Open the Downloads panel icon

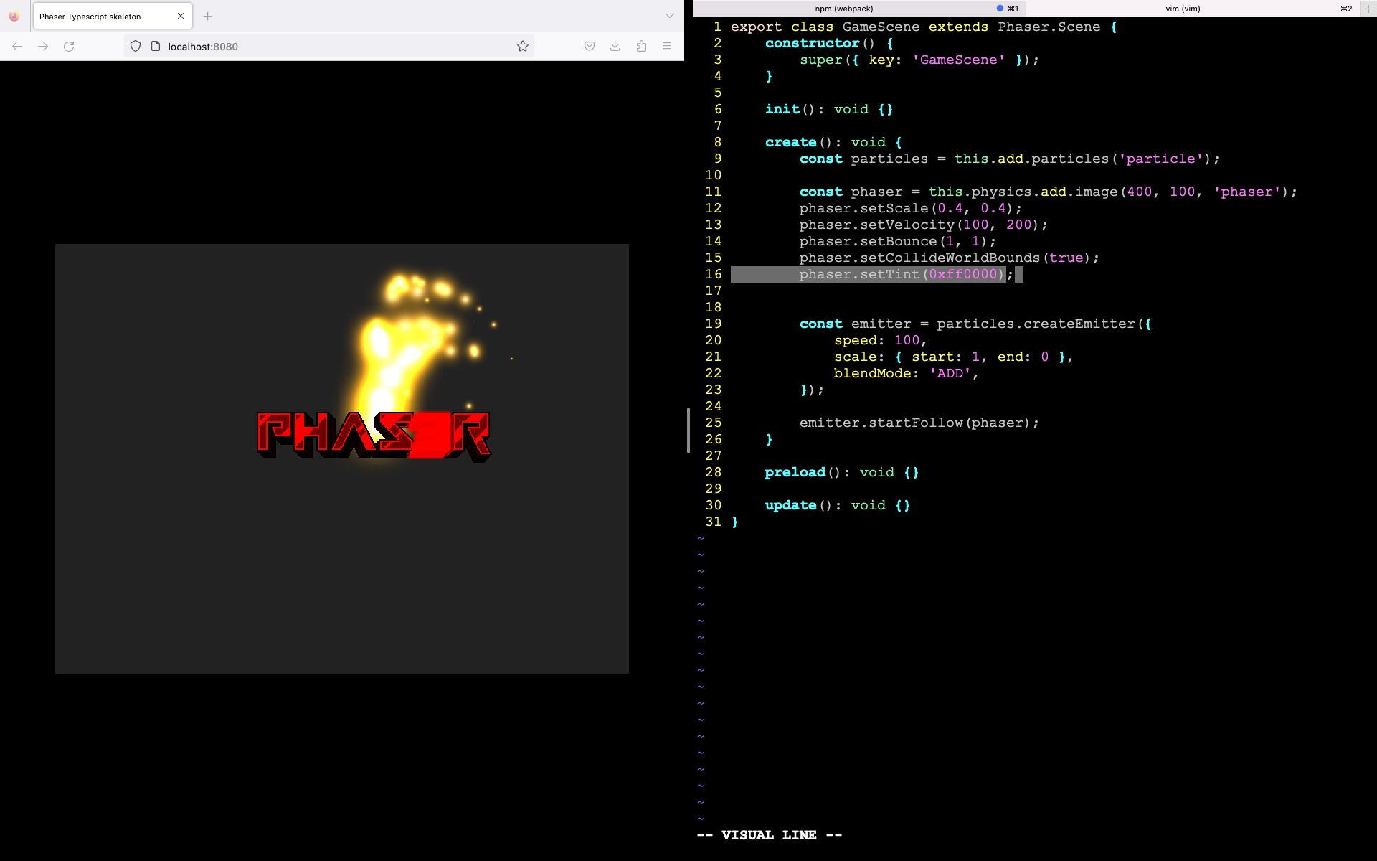pyautogui.click(x=615, y=46)
